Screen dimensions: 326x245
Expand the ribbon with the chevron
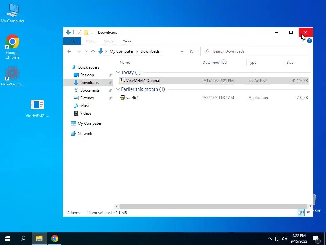[302, 41]
